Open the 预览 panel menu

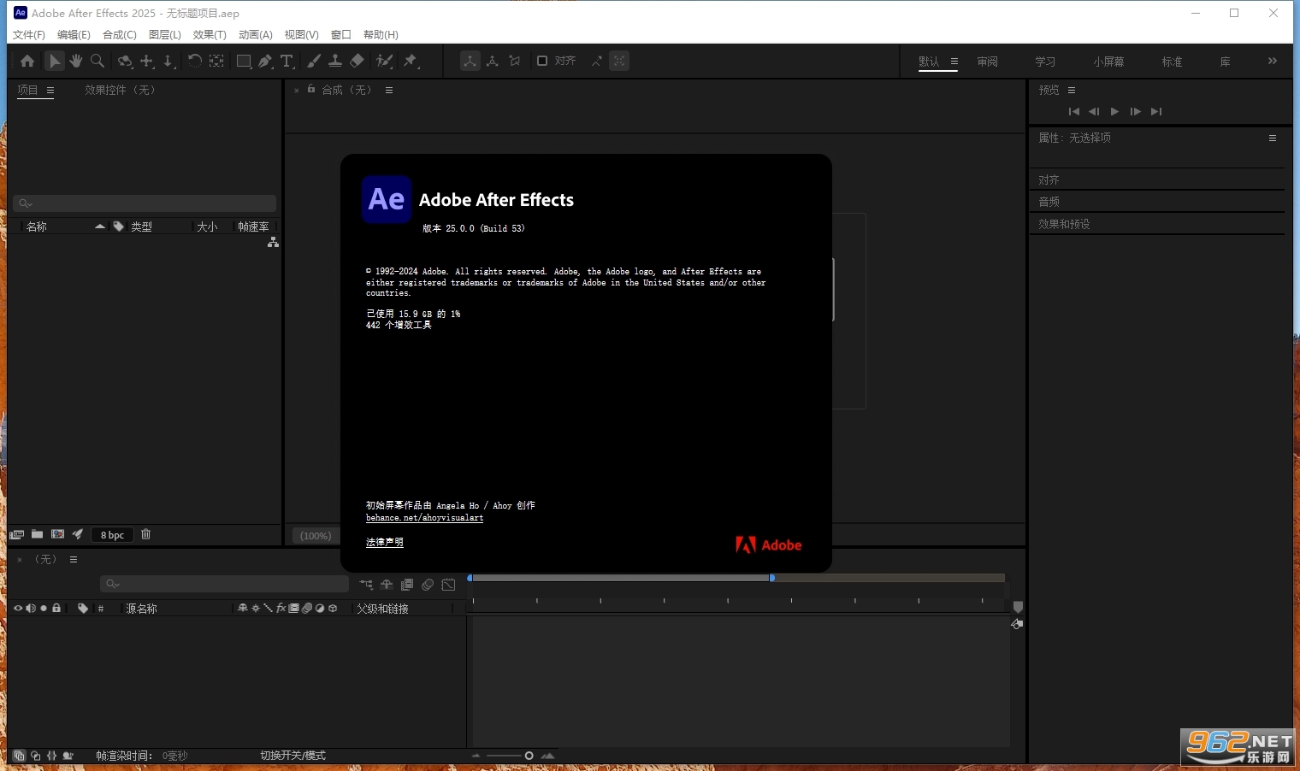coord(1072,90)
